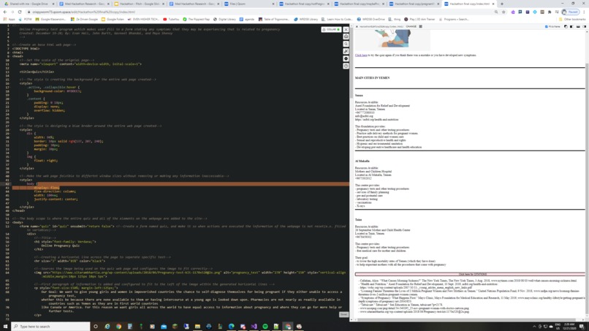Bookmark this page with star icon
Image resolution: width=589 pixels, height=331 pixels.
coord(503,12)
